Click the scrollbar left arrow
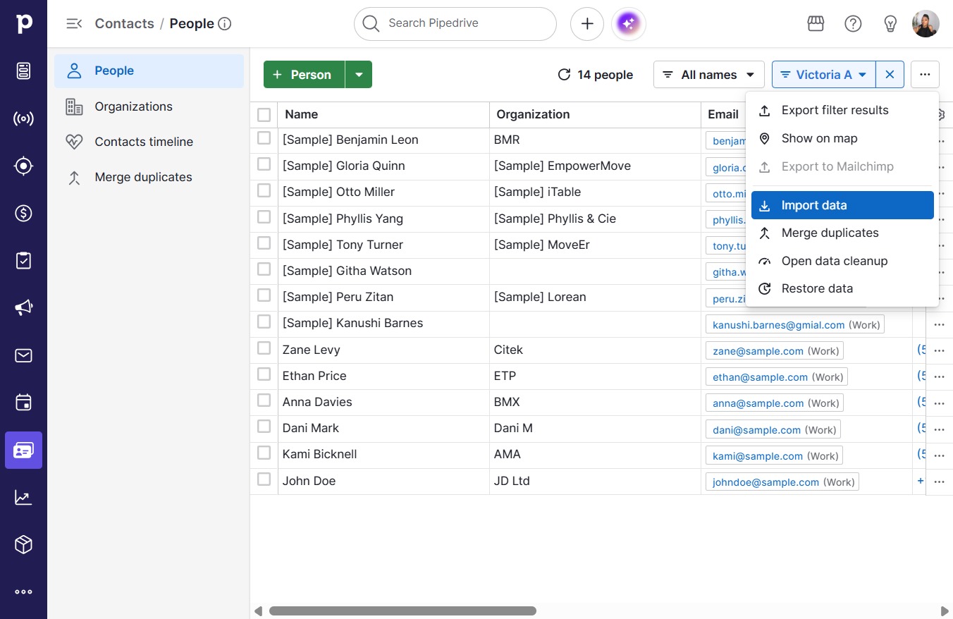The image size is (953, 619). (x=259, y=611)
